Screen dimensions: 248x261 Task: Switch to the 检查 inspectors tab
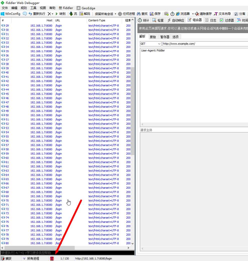point(158,20)
